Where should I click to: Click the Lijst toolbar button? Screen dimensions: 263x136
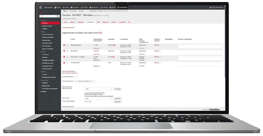tap(65, 11)
